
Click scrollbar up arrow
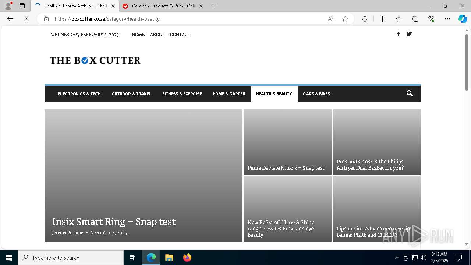tap(467, 30)
